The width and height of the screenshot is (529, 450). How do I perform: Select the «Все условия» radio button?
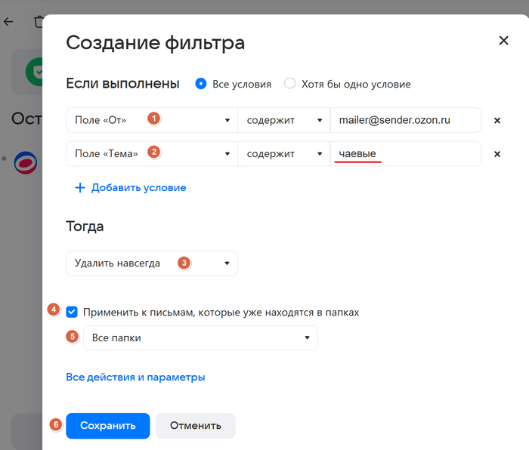[x=201, y=84]
